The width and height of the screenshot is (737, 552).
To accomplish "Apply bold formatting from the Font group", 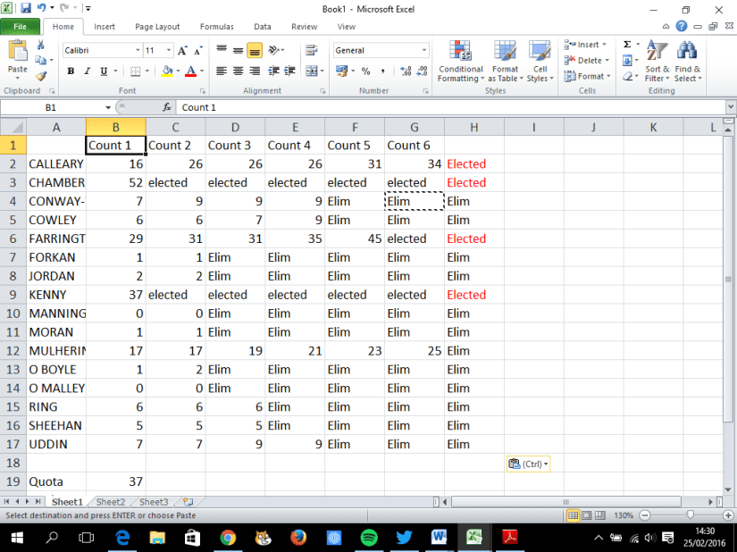I will pyautogui.click(x=70, y=70).
